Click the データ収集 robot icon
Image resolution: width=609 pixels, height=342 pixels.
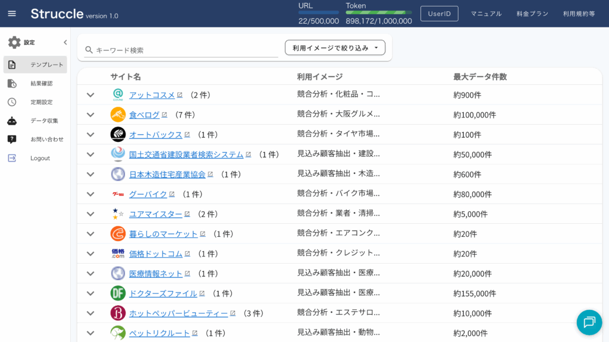click(x=12, y=121)
